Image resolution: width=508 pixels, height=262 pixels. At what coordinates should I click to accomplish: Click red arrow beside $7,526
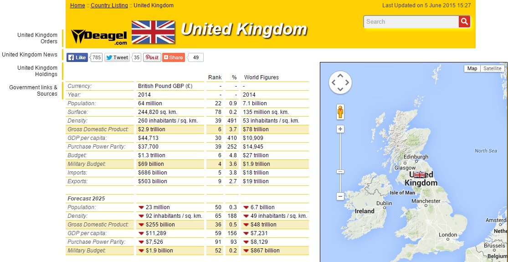point(141,242)
